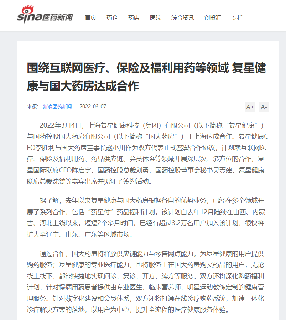Click the paragraph starting with 通过合作

(146, 282)
